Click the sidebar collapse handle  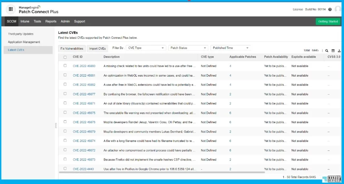(x=56, y=126)
